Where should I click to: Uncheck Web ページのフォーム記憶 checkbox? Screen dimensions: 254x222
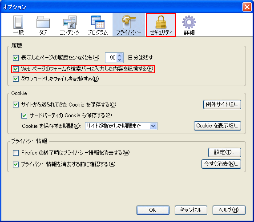(16, 69)
